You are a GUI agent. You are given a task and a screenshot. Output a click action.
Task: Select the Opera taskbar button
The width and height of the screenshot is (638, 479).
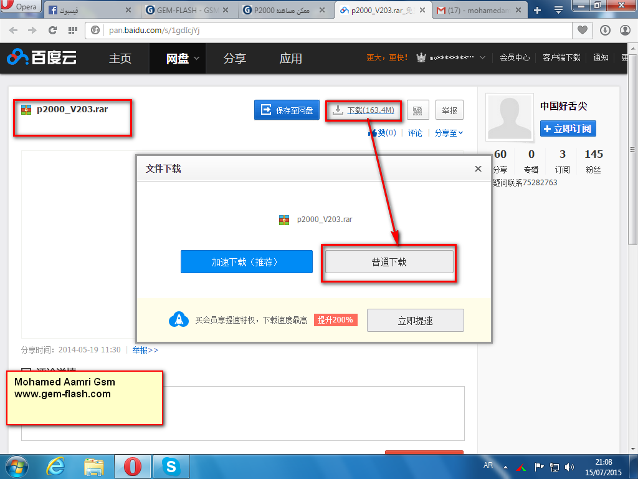pos(132,467)
